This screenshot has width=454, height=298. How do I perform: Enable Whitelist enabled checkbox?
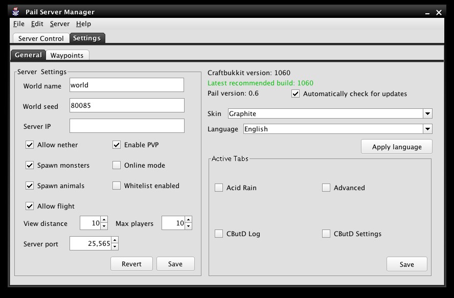(x=117, y=186)
